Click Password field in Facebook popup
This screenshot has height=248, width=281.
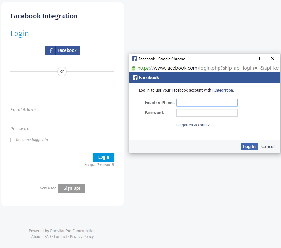(x=207, y=113)
